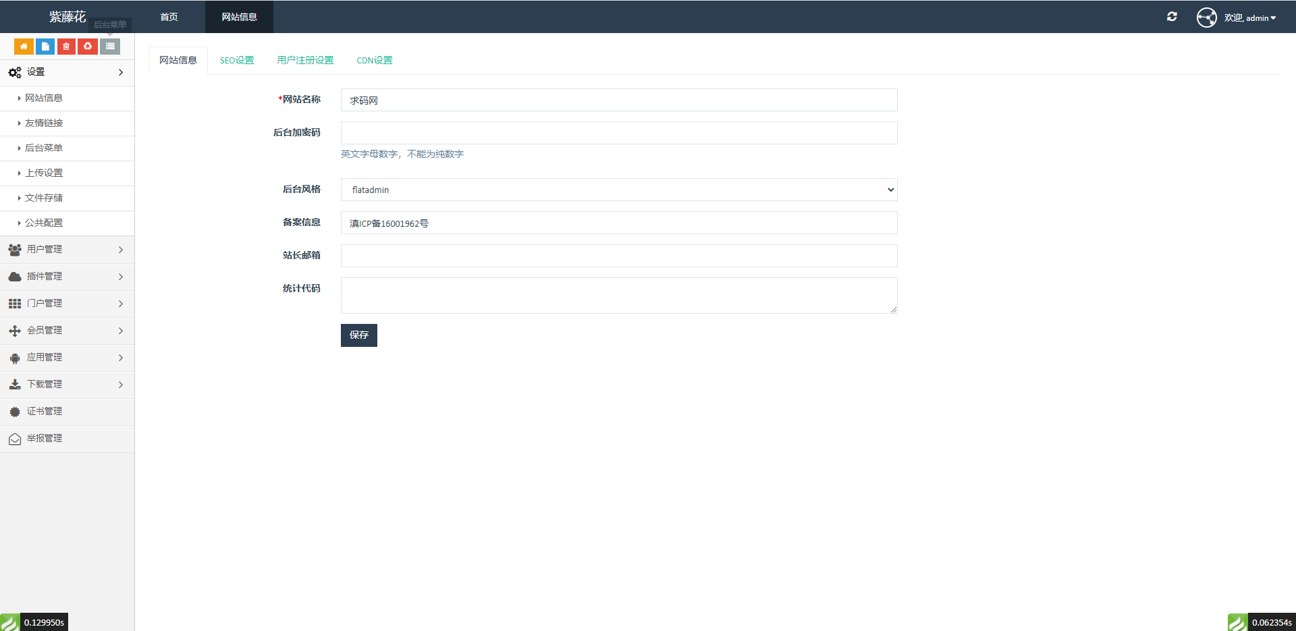1296x631 pixels.
Task: Click the gears icon next to 设置
Action: [15, 72]
